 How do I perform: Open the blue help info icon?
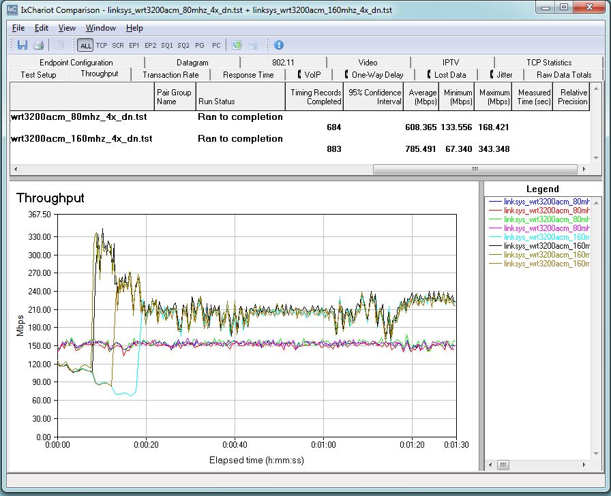pyautogui.click(x=279, y=45)
